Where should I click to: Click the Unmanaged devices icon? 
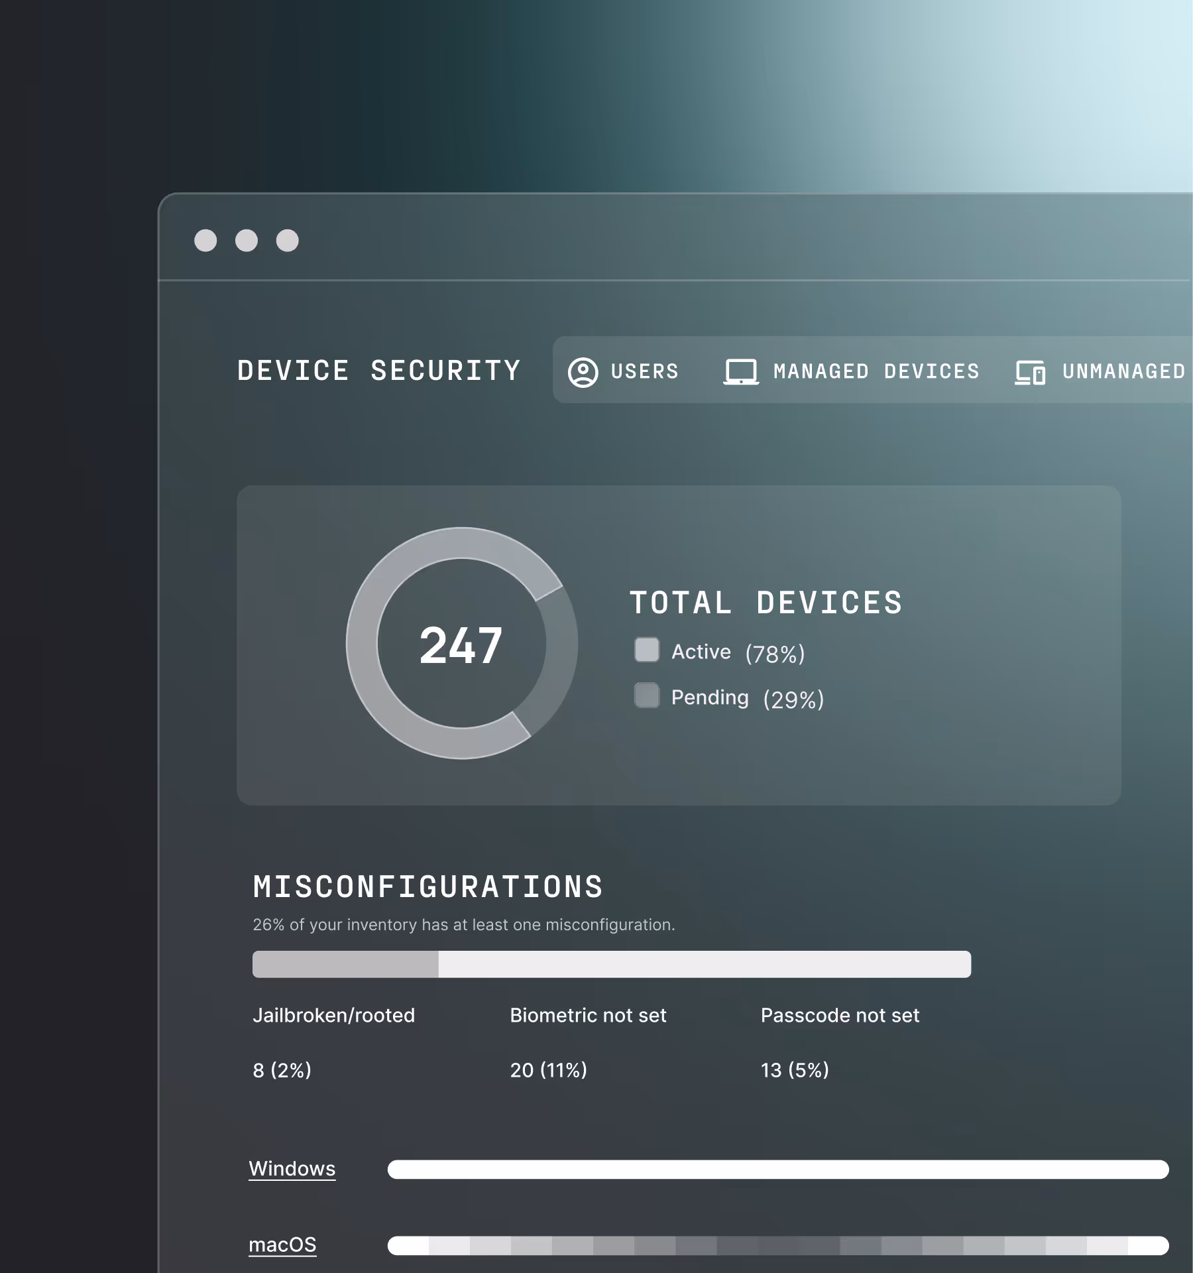(x=1031, y=373)
